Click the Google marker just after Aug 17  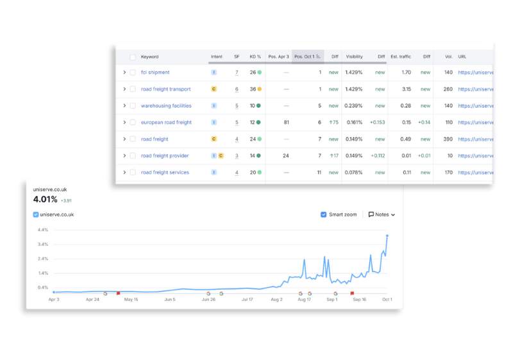pyautogui.click(x=310, y=294)
